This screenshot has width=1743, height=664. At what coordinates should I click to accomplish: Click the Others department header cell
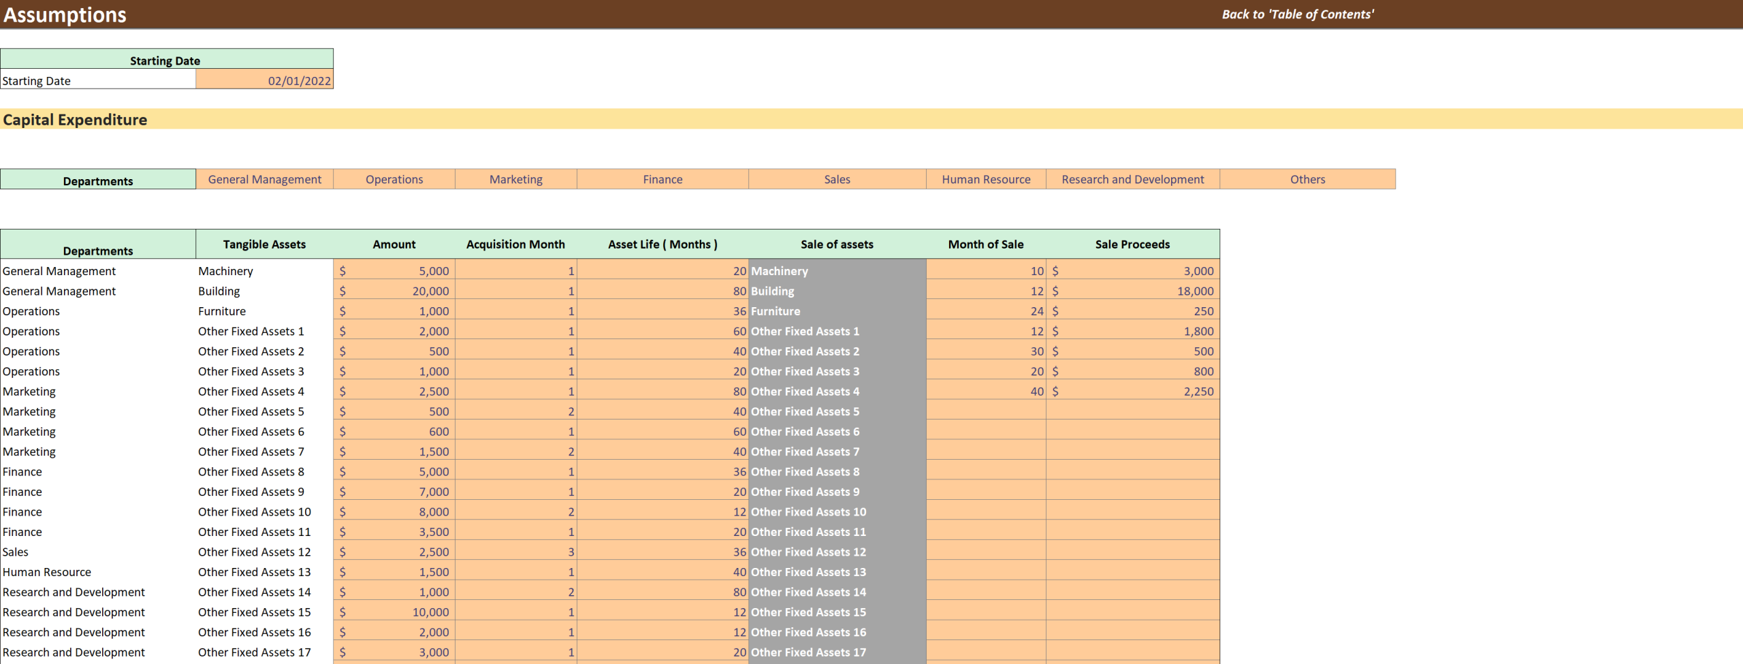point(1307,179)
